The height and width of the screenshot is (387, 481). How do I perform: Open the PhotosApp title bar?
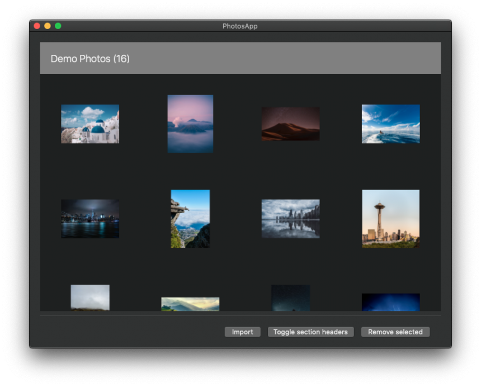[x=240, y=26]
